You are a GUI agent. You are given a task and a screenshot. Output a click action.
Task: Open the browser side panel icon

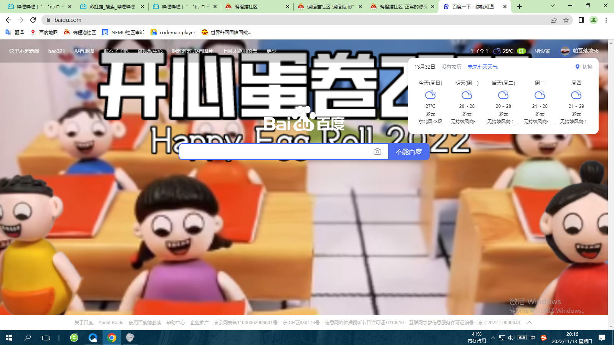(x=581, y=20)
